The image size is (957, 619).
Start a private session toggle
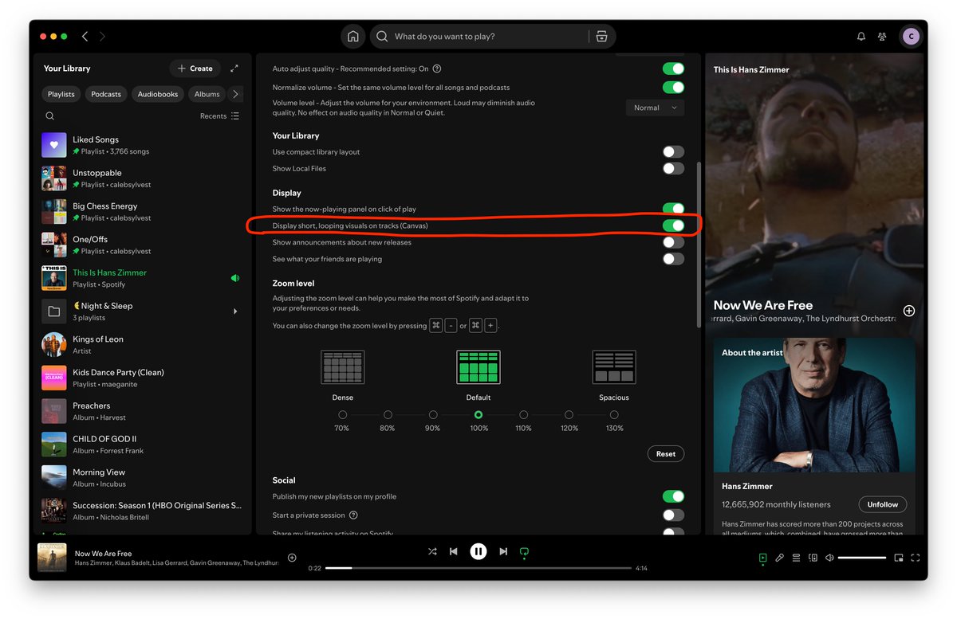click(x=673, y=515)
